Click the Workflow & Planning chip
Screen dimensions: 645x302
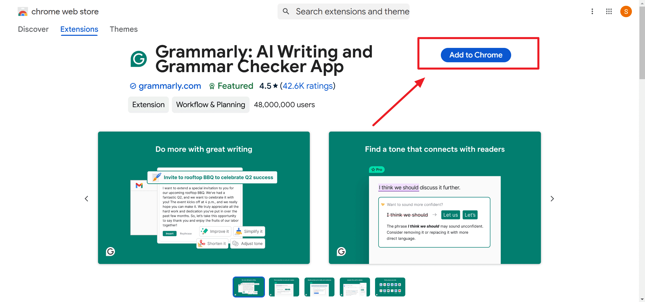(x=211, y=105)
